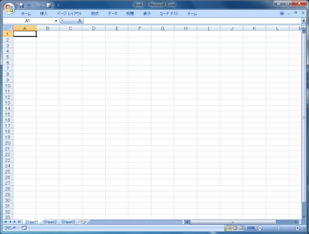Expand the Name Box dropdown arrow

coord(56,21)
